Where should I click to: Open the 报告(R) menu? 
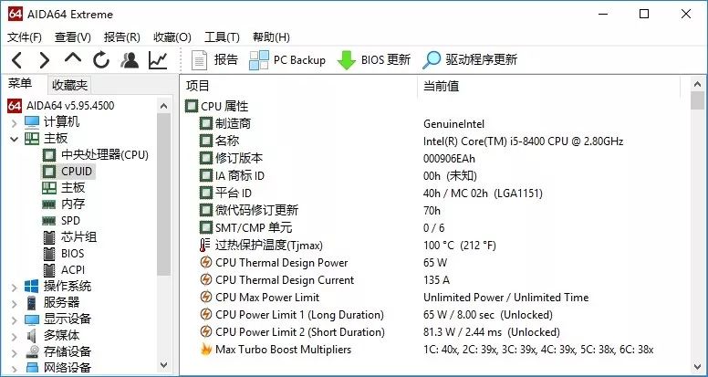click(122, 37)
